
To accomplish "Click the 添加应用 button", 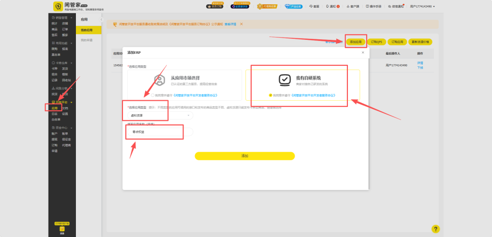I will point(356,42).
